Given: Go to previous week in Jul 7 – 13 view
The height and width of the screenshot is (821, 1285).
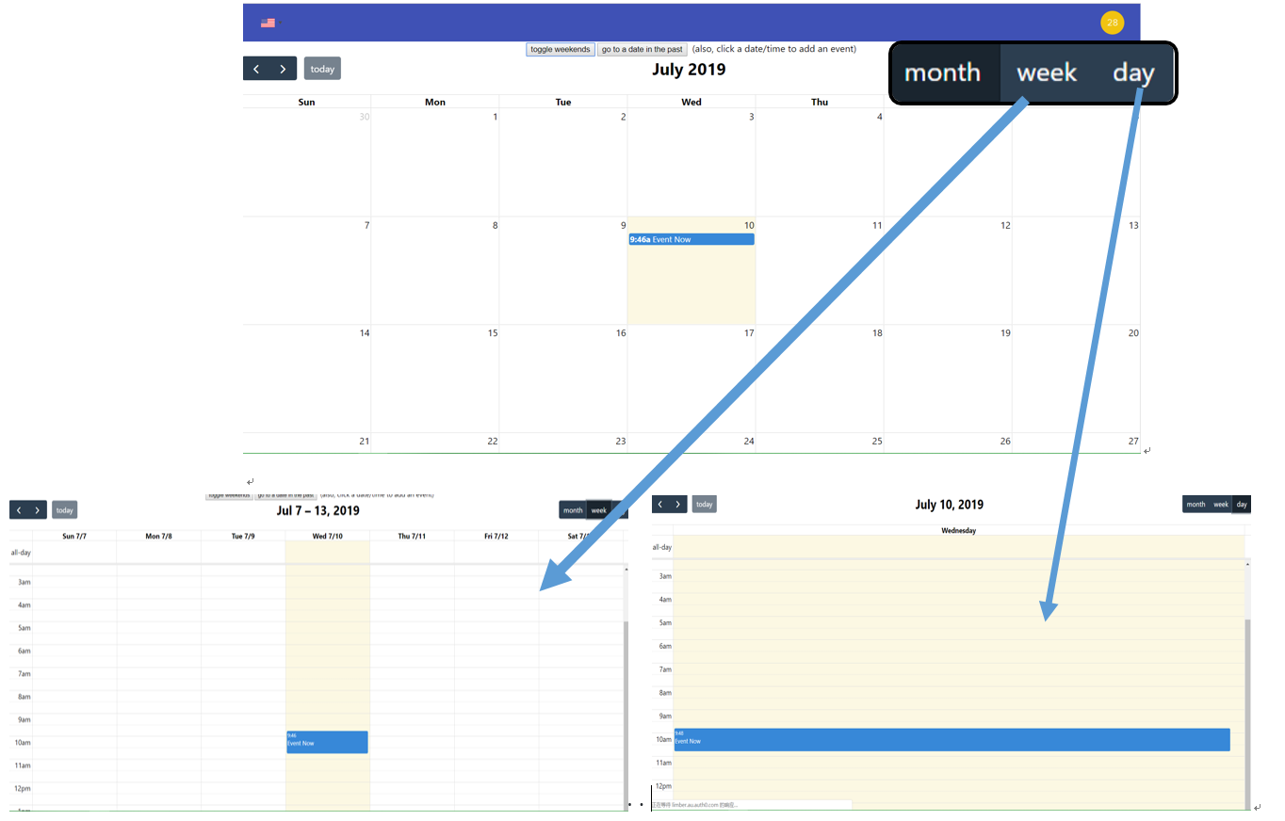Looking at the screenshot, I should click(x=19, y=509).
